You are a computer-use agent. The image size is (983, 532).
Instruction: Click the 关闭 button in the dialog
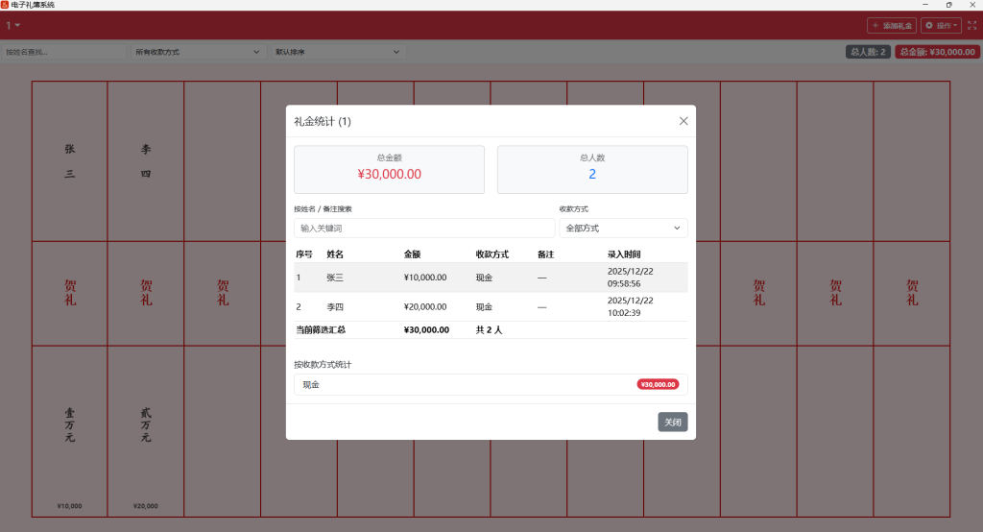pos(673,423)
